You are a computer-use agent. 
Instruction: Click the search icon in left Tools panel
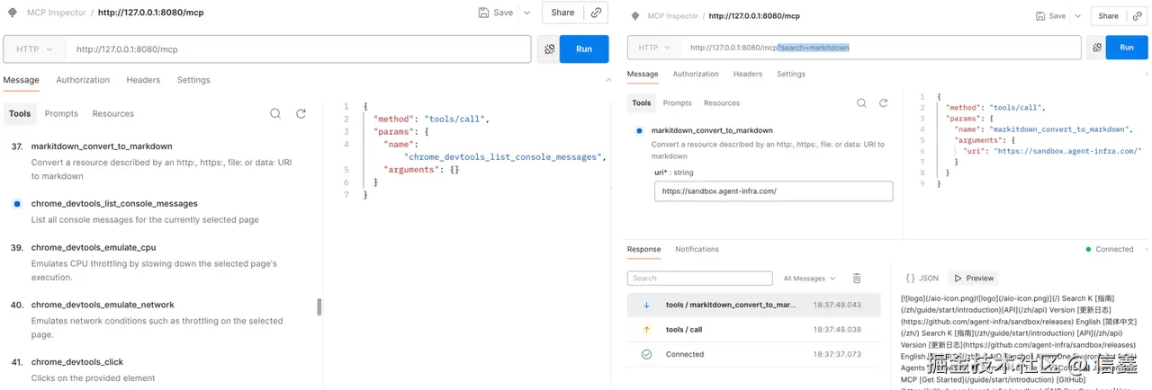tap(275, 113)
